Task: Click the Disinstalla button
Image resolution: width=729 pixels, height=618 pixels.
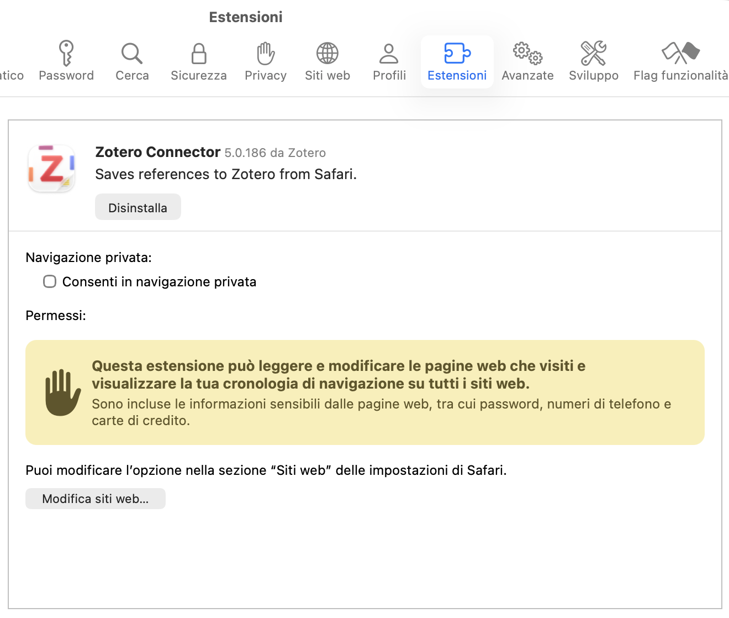Action: pyautogui.click(x=138, y=207)
